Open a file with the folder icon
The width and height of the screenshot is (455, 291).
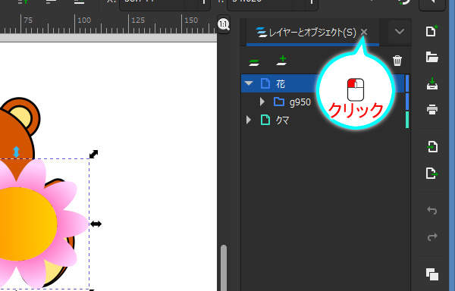pyautogui.click(x=432, y=57)
